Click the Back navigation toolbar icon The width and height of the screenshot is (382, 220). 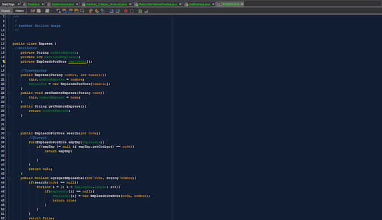coord(39,11)
